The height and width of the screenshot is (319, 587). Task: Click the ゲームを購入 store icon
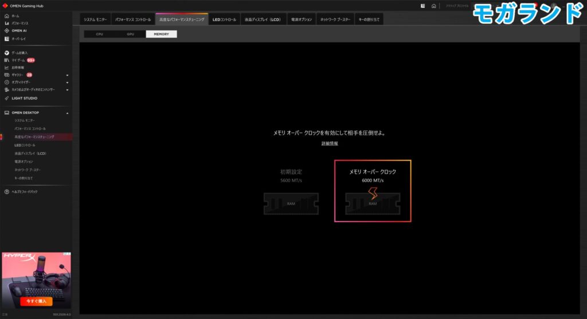click(6, 53)
